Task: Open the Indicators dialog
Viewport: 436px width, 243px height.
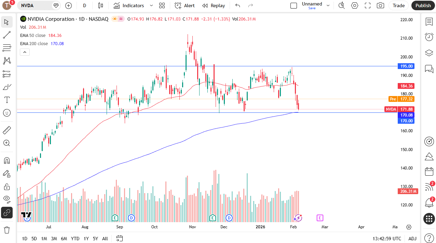Action: (x=129, y=5)
